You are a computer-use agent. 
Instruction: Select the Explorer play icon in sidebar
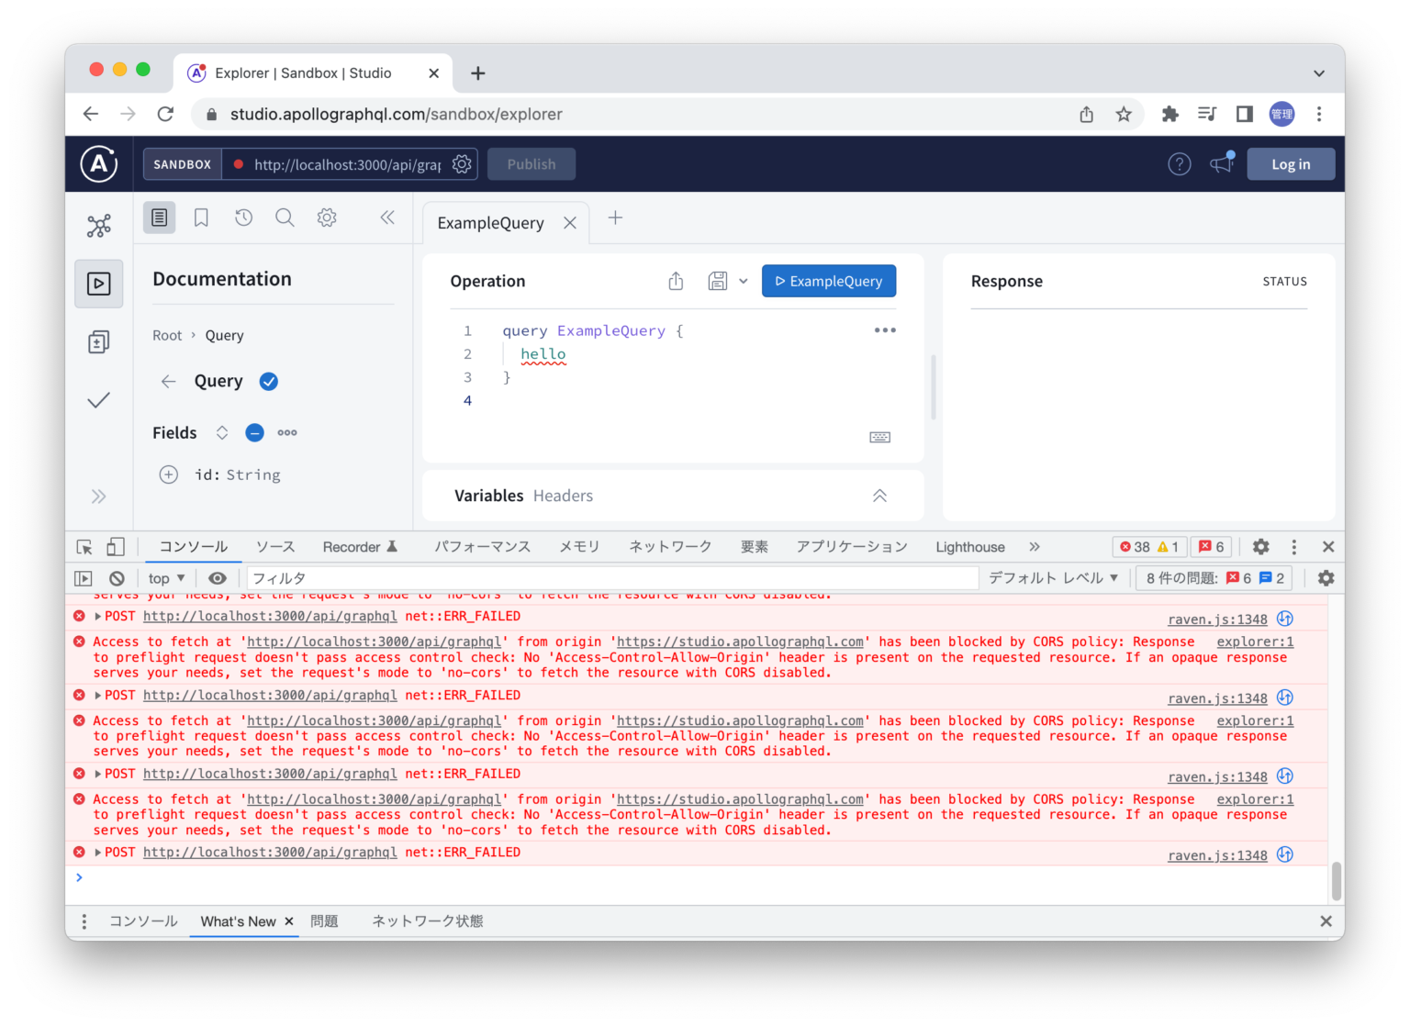(99, 284)
